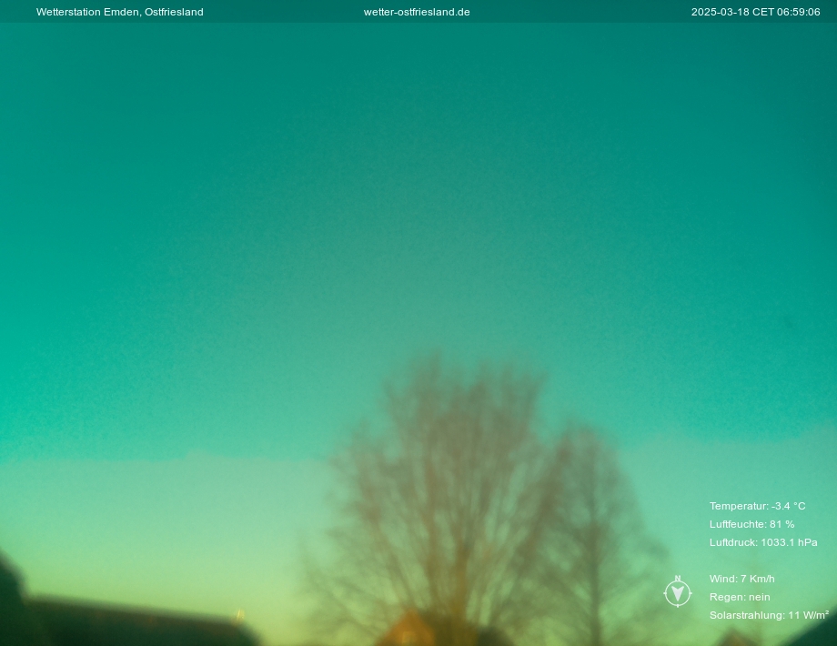Click the Regen: nein status
This screenshot has width=837, height=646.
(740, 597)
